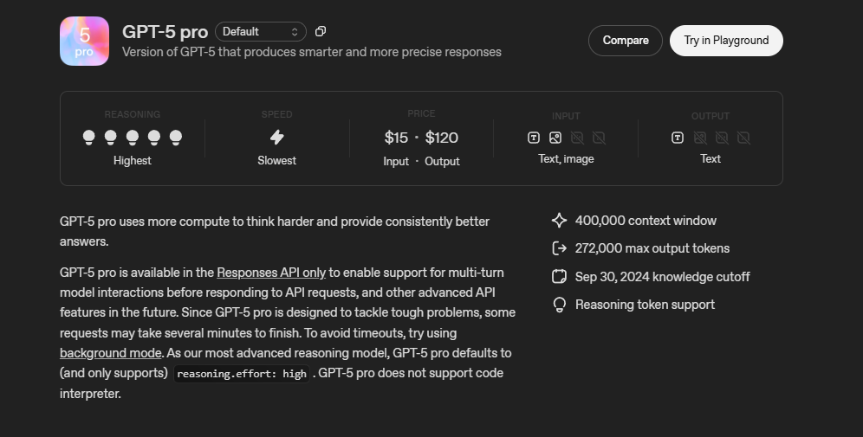The height and width of the screenshot is (437, 863).
Task: Click the max output tokens arrow icon
Action: [559, 248]
